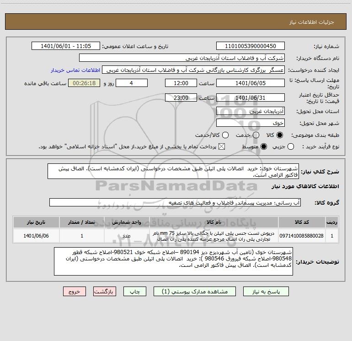Image resolution: width=352 pixels, height=341 pixels.
Task: Click the need date cell 1401/06/06
Action: pyautogui.click(x=36, y=236)
